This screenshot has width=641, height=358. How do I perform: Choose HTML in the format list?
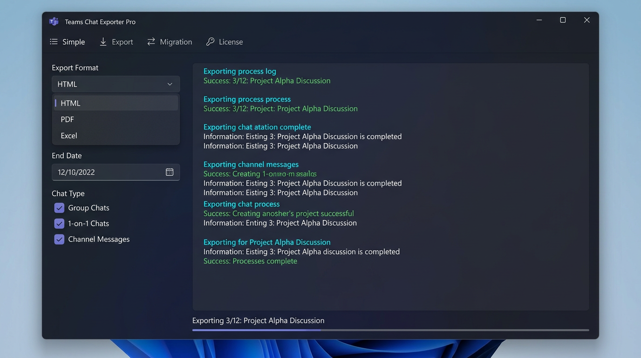pyautogui.click(x=116, y=103)
